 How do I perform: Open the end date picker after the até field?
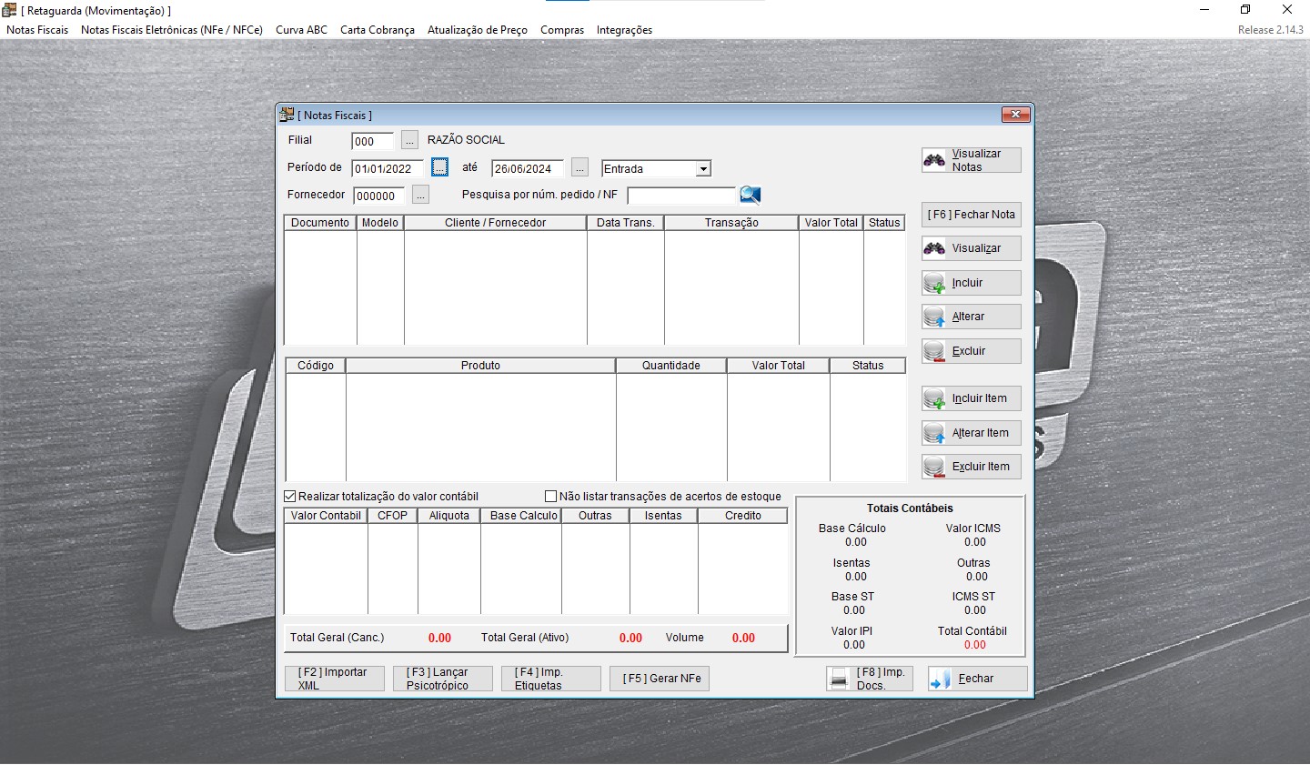(x=579, y=168)
